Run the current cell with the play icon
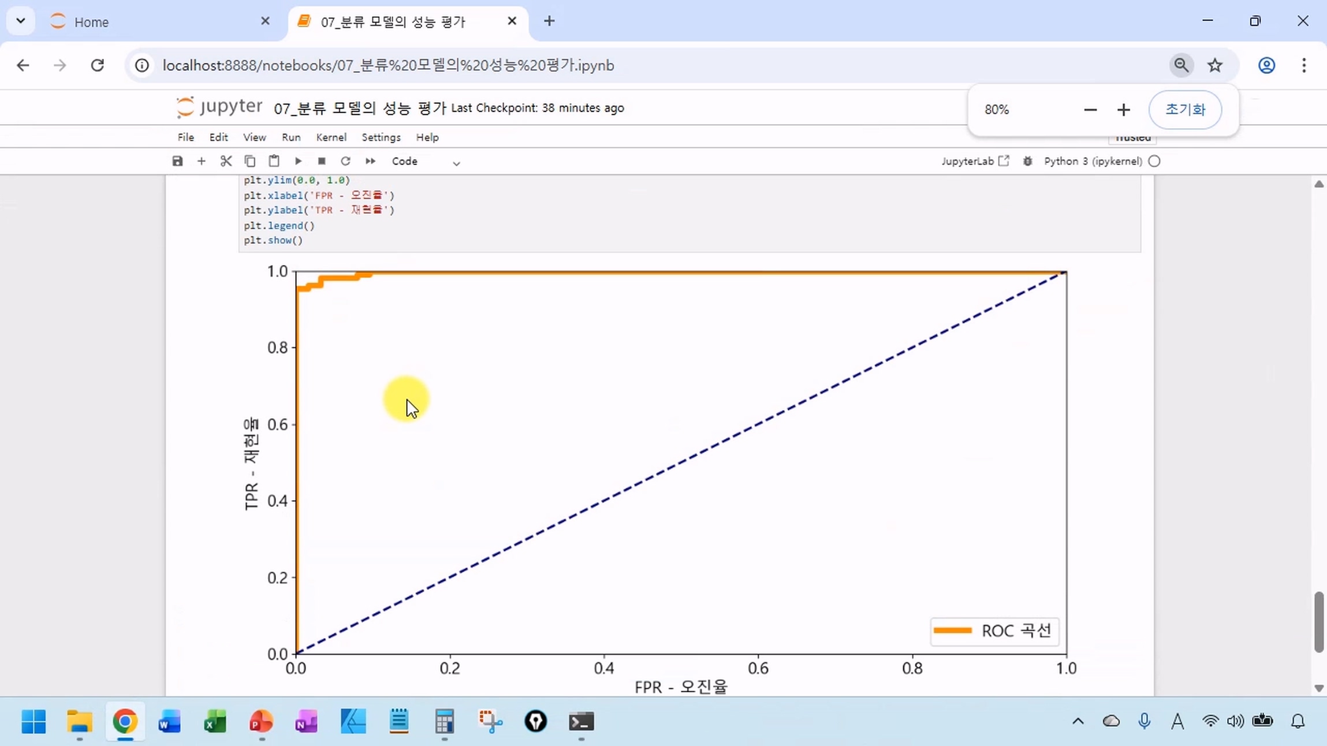 pos(298,161)
